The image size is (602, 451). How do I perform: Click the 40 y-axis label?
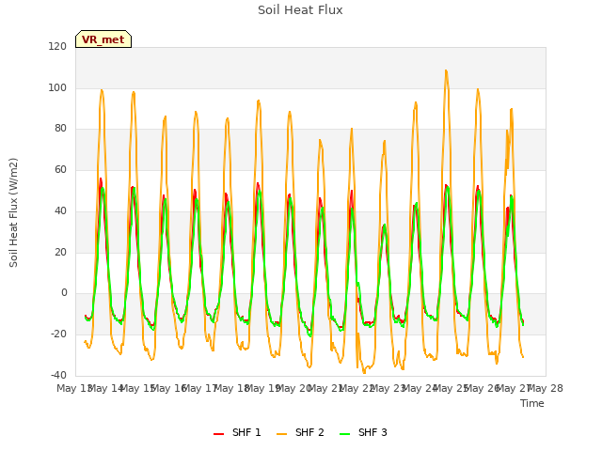point(60,210)
